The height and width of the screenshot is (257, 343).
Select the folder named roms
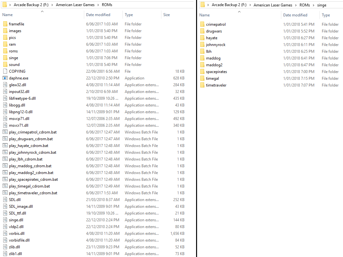pyautogui.click(x=14, y=51)
